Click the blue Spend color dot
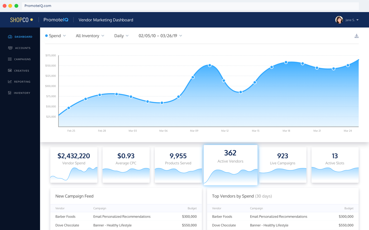Image resolution: width=369 pixels, height=230 pixels. coord(47,36)
